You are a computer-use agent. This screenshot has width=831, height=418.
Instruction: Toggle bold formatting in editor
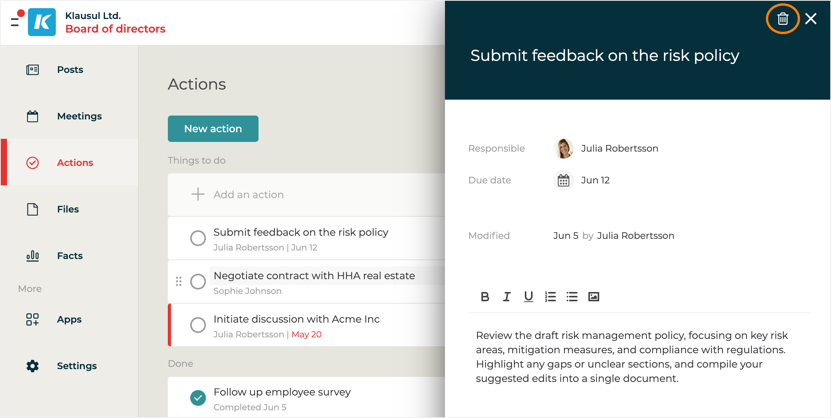(485, 297)
